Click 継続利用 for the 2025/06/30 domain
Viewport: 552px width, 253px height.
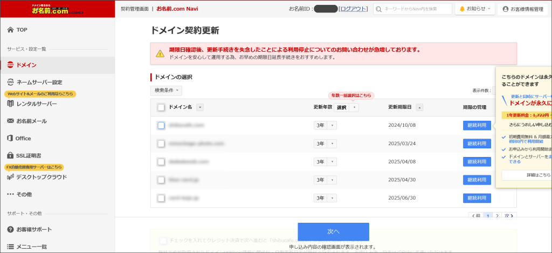(x=477, y=199)
